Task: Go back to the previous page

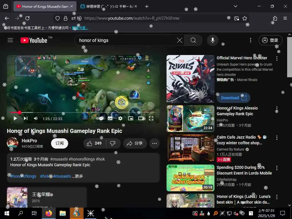Action: click(7, 18)
